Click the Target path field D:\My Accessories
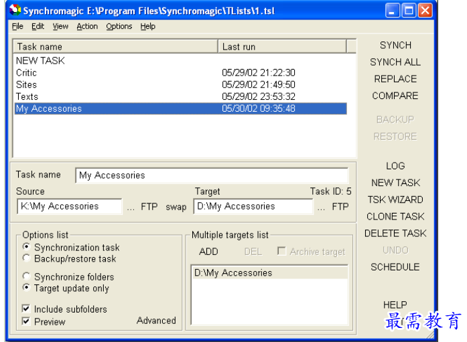The height and width of the screenshot is (342, 467). (x=253, y=206)
